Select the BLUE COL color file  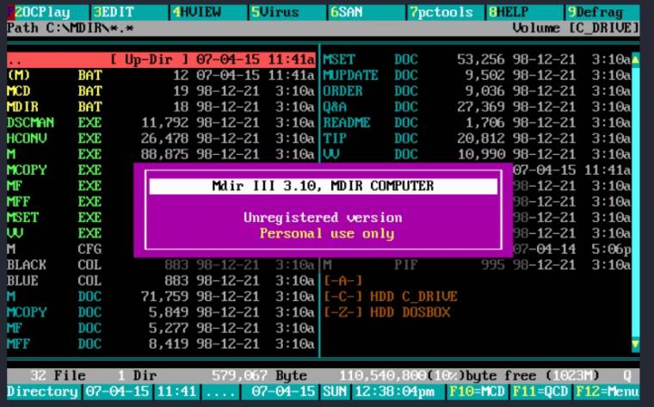(x=161, y=281)
